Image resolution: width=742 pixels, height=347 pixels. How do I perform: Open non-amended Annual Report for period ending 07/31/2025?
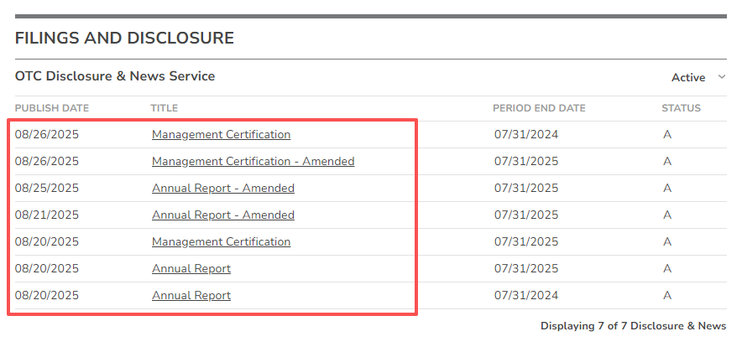pyautogui.click(x=191, y=268)
